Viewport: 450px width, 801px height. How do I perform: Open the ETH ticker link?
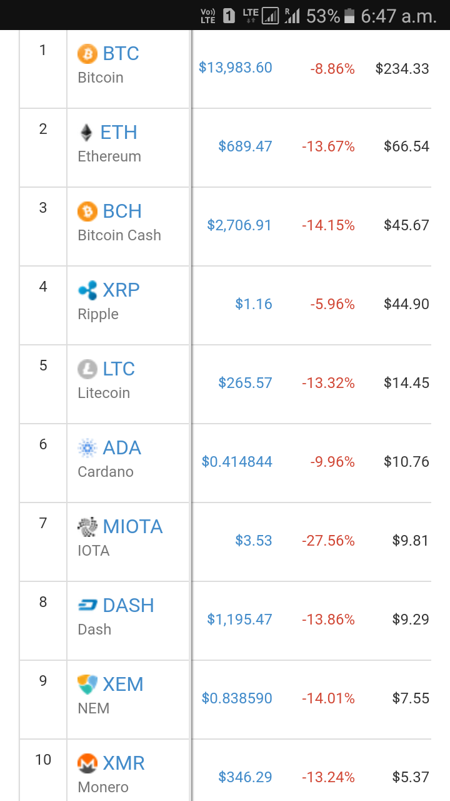119,133
